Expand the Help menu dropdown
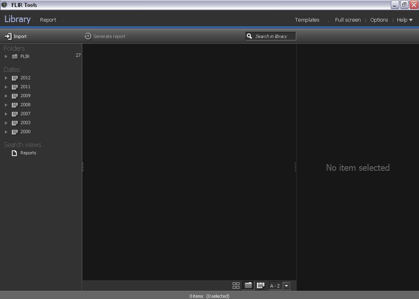Image resolution: width=419 pixels, height=299 pixels. [x=405, y=20]
